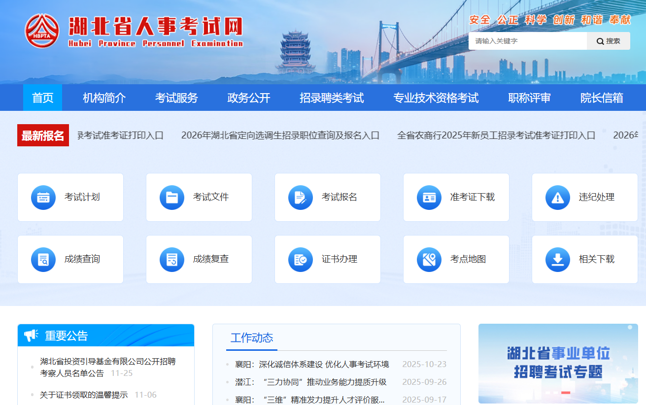Image resolution: width=646 pixels, height=405 pixels.
Task: Click the warning triangle icon for 违纪处理
Action: (558, 198)
